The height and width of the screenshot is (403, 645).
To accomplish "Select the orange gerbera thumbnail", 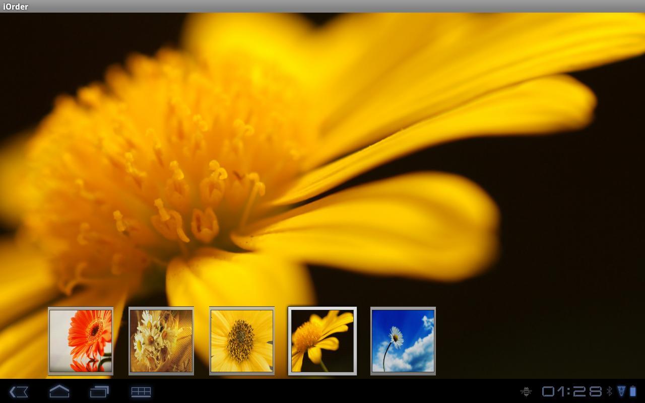I will coord(81,341).
